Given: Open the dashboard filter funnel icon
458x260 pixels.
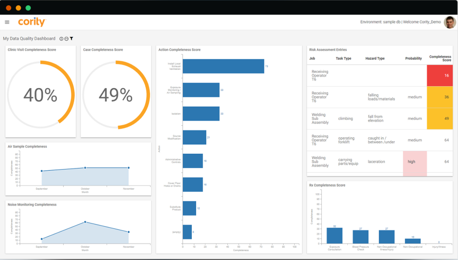Looking at the screenshot, I should (72, 39).
